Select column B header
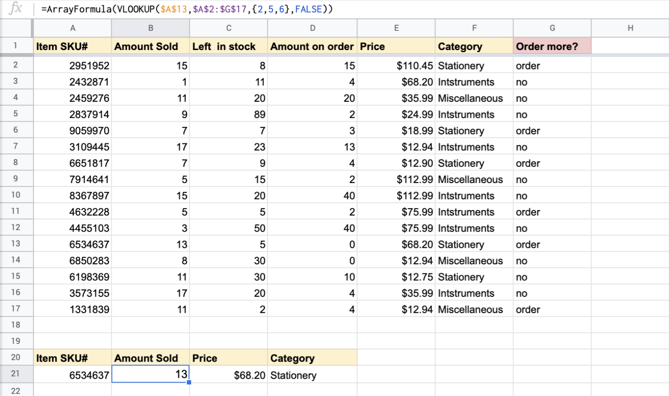Screen dimensions: 669x396 click(150, 27)
